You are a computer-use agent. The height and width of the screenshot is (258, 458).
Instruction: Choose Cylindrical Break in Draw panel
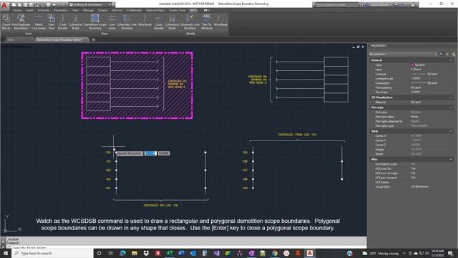pos(76,22)
